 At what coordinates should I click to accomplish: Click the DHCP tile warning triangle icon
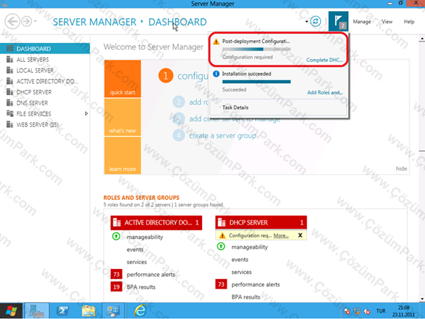click(222, 235)
